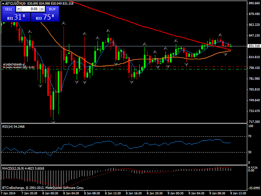Click the RSI 70 level label

250,136
